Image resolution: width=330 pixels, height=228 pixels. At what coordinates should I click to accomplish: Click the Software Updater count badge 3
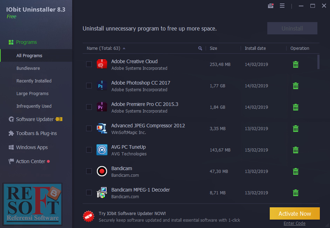[59, 119]
